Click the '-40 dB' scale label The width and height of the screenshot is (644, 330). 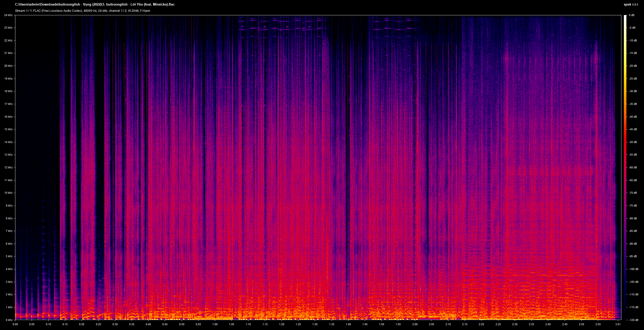[633, 117]
